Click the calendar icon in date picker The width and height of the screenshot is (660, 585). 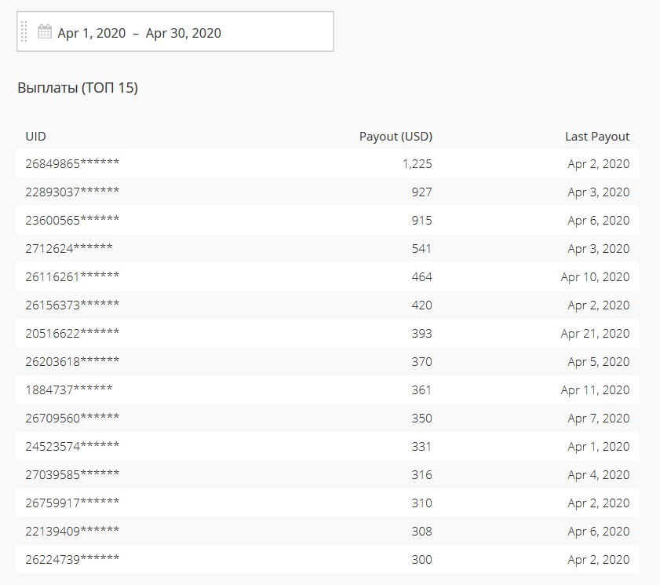[x=45, y=32]
